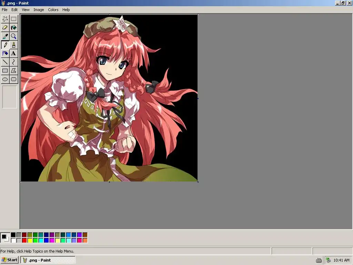353x265 pixels.
Task: Choose the light gray palette color
Action: [19, 241]
